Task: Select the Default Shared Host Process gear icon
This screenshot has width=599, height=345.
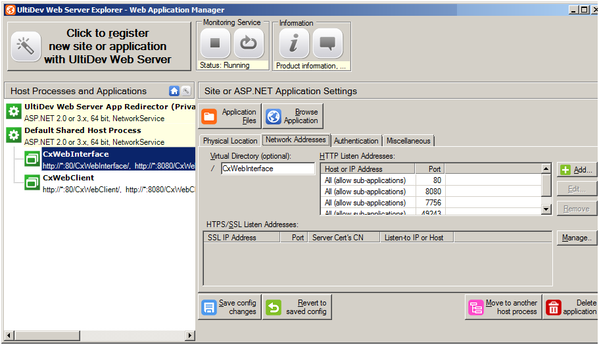Action: coord(14,135)
